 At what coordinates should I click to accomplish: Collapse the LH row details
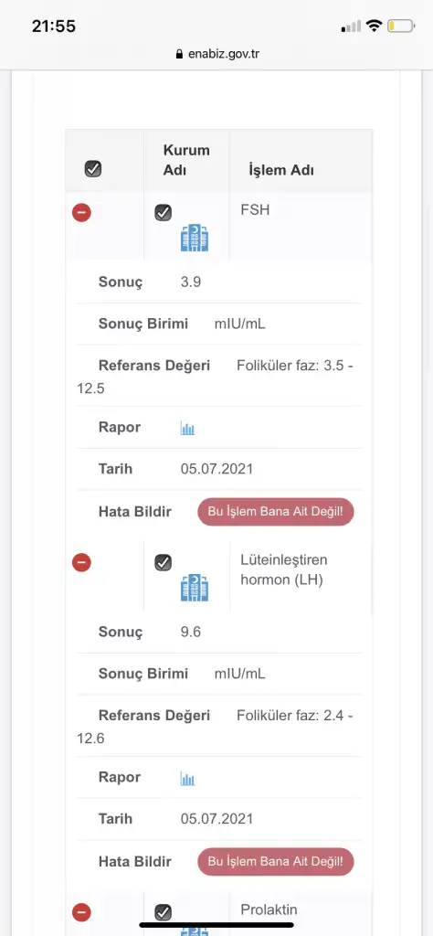81,562
